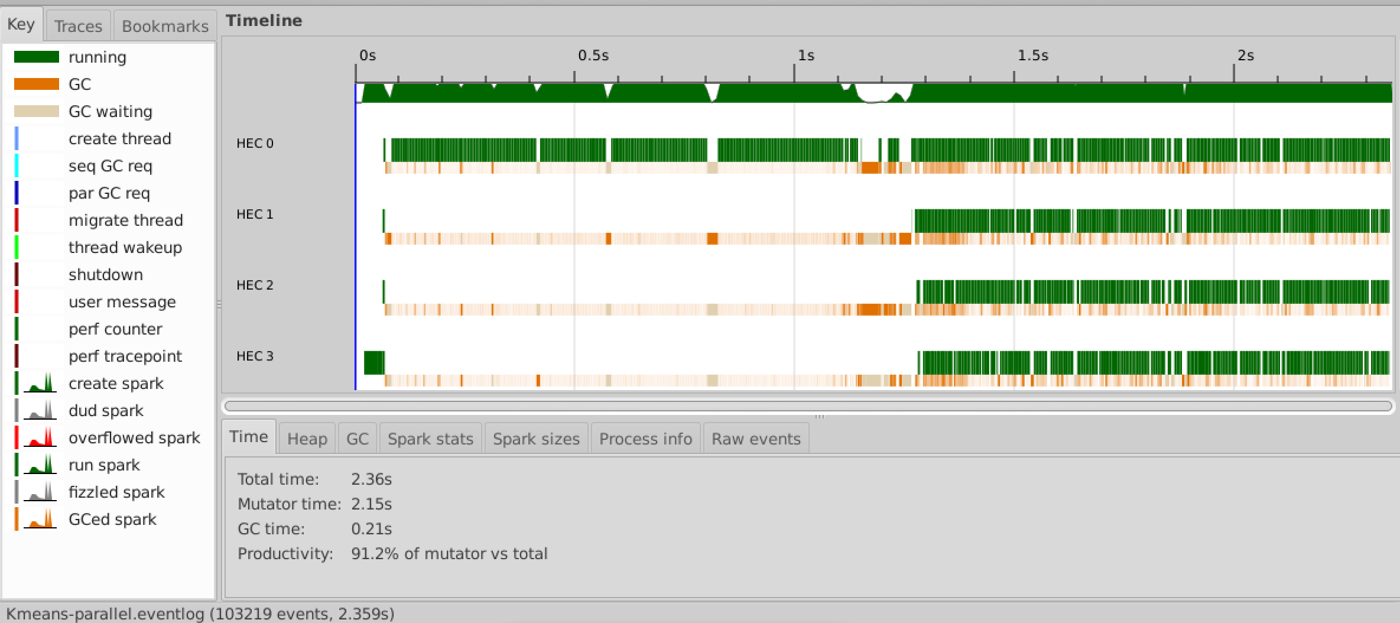1400x623 pixels.
Task: Click the HEC 3 running activity block
Action: pyautogui.click(x=374, y=362)
